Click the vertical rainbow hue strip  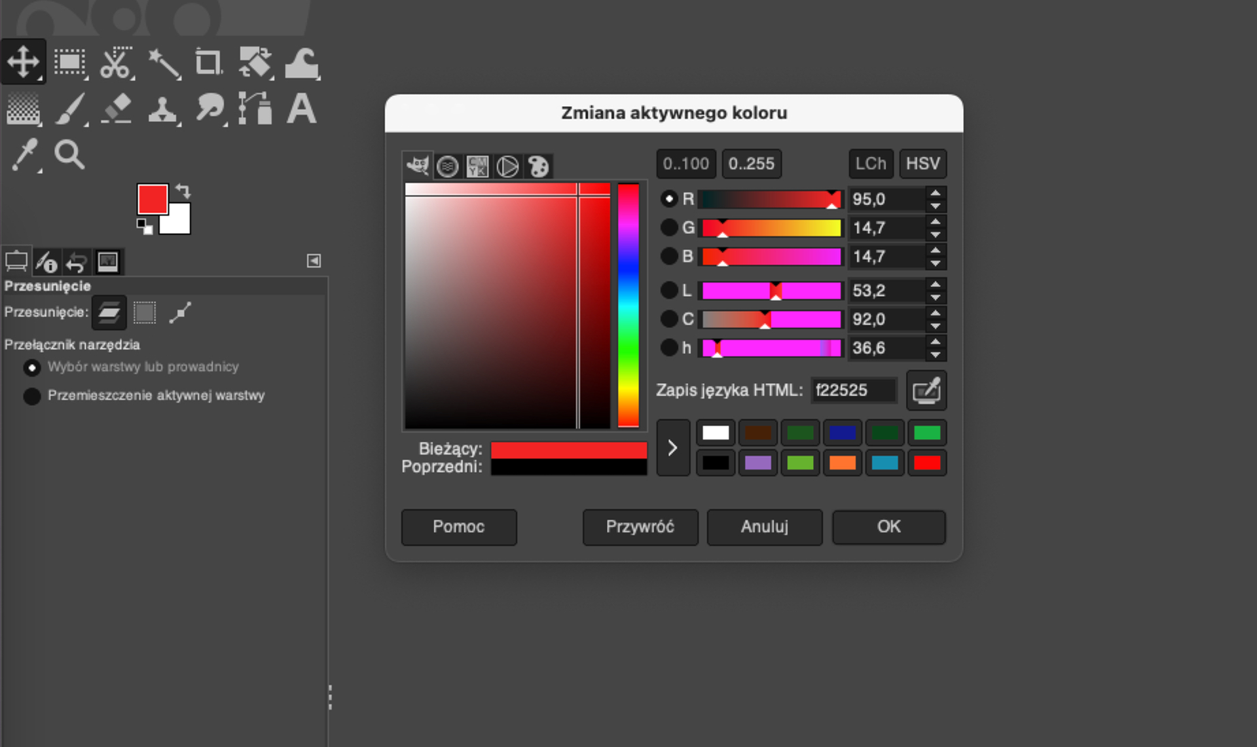pyautogui.click(x=628, y=305)
